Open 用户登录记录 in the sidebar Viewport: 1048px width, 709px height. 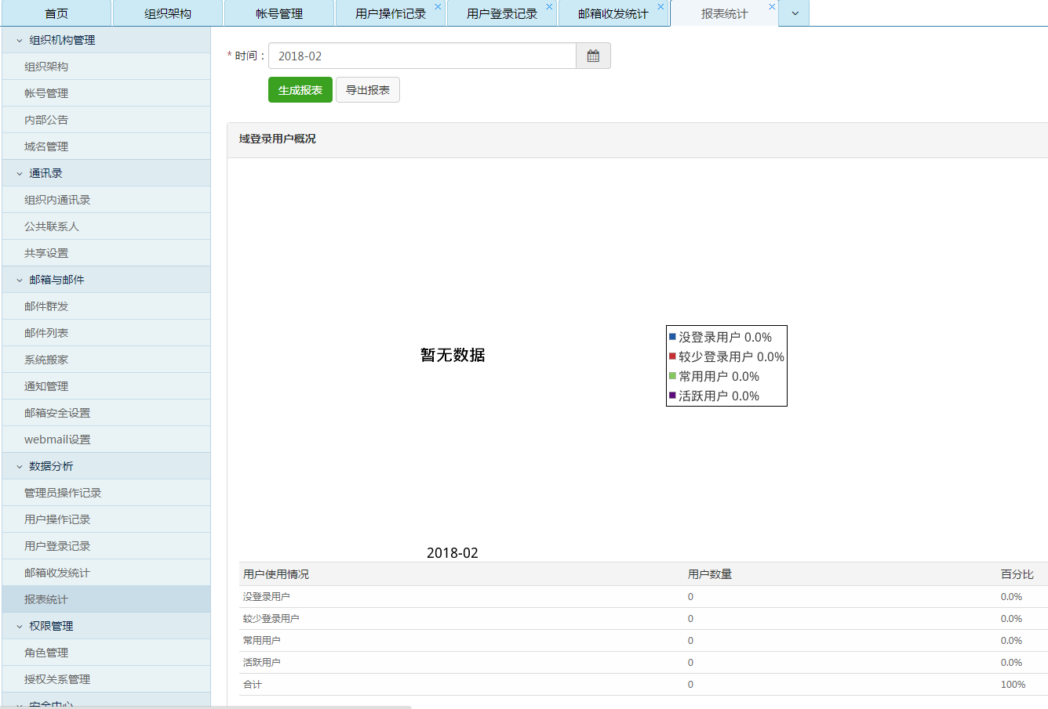(106, 546)
